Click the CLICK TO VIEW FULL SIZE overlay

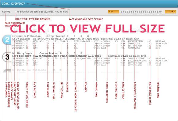(87, 28)
